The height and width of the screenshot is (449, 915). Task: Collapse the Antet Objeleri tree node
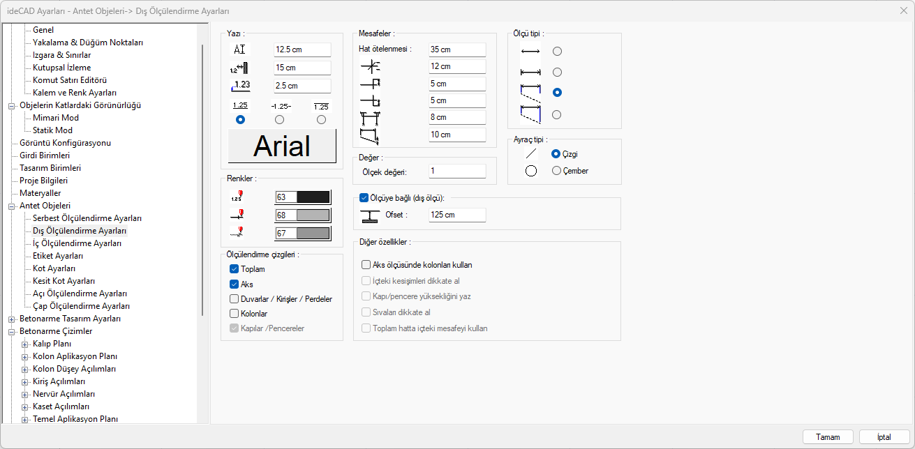click(11, 206)
